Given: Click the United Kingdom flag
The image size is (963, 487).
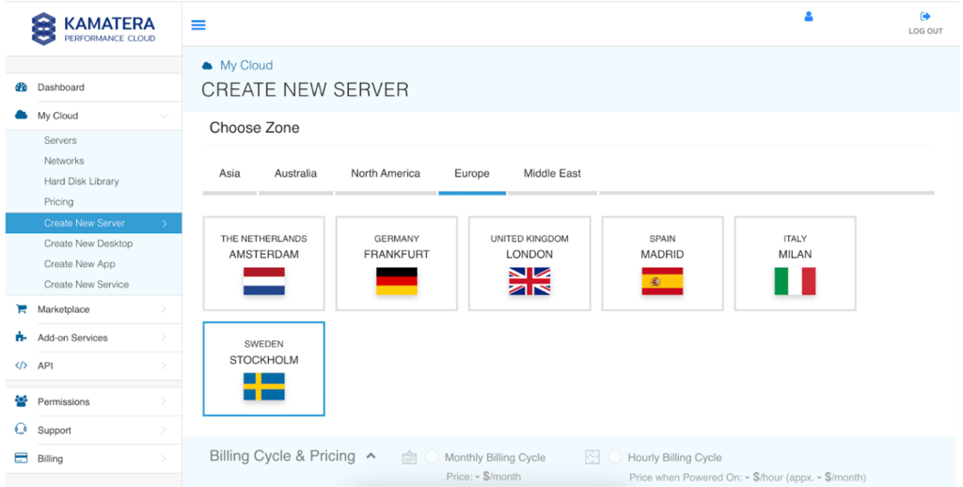Looking at the screenshot, I should (x=529, y=281).
